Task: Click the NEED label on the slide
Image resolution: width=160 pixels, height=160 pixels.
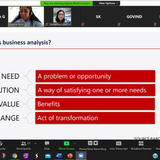Action: pos(10,76)
